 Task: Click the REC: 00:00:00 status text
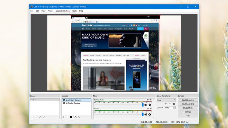162,122
